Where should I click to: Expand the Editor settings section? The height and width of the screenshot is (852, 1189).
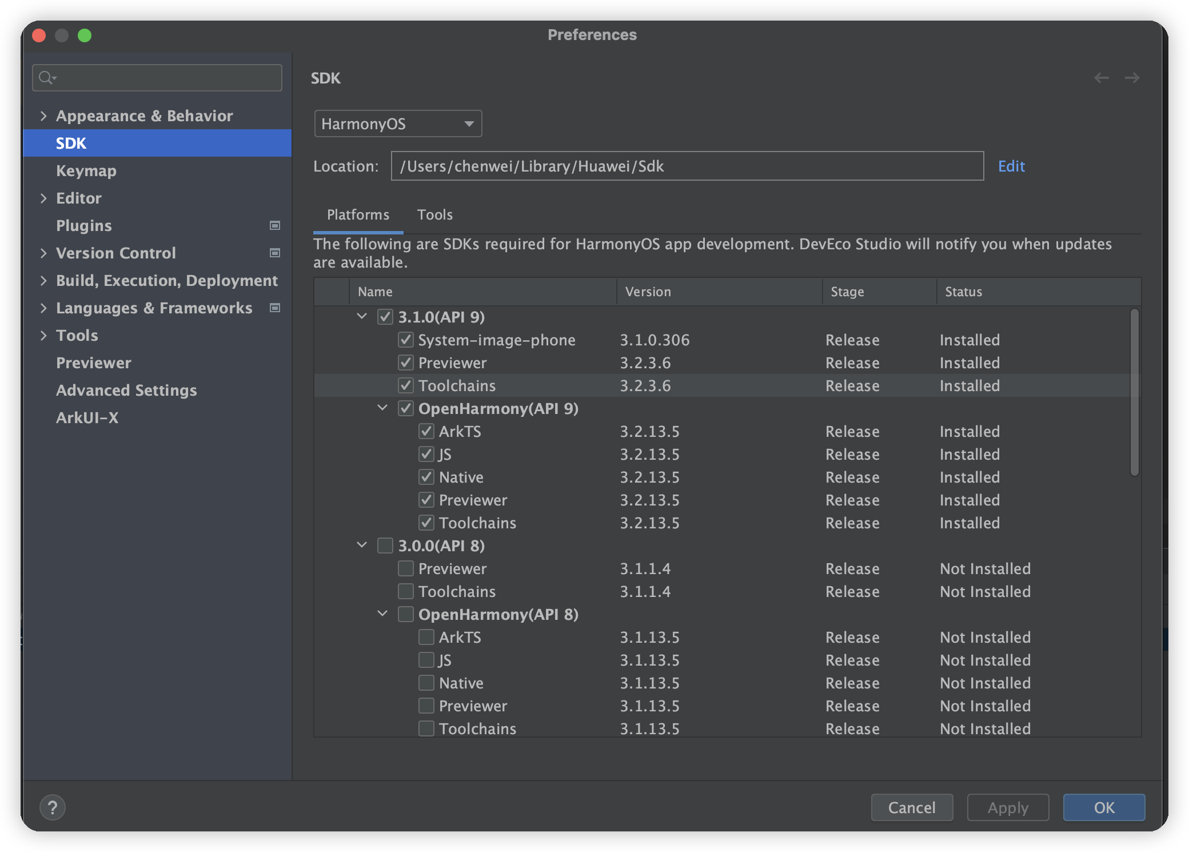click(x=43, y=198)
